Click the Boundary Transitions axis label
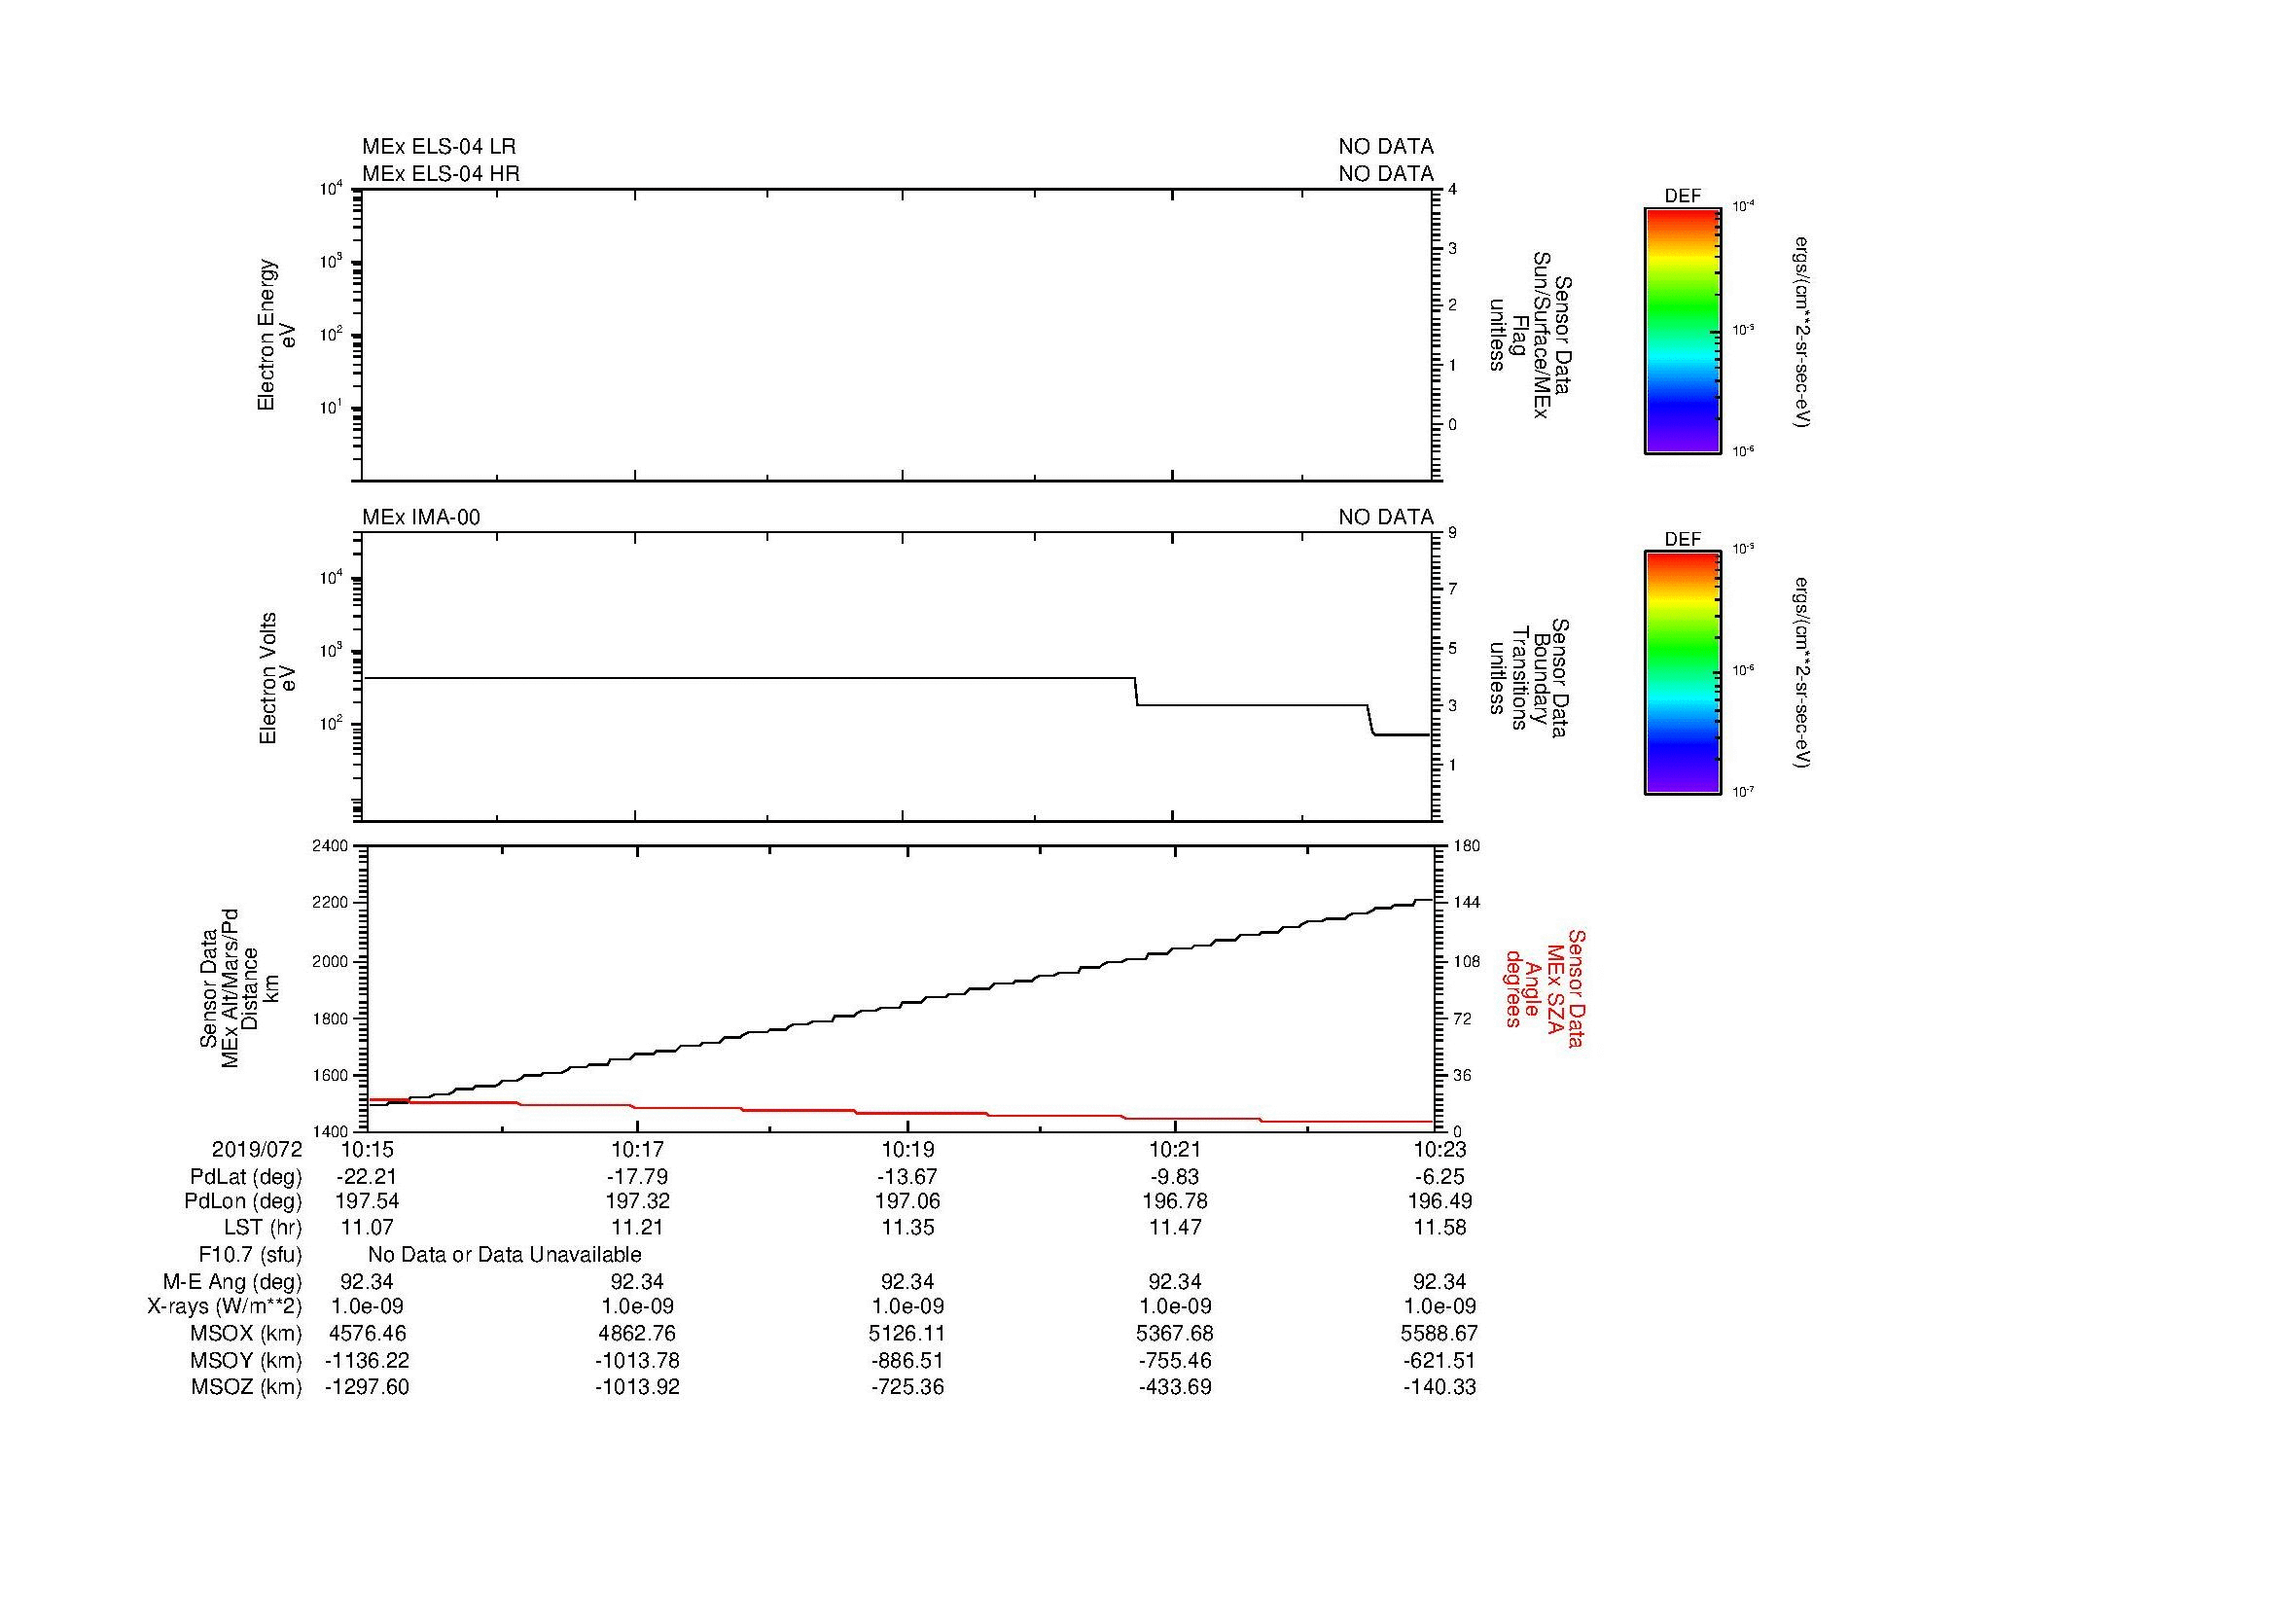This screenshot has height=1608, width=2275. pos(1530,678)
